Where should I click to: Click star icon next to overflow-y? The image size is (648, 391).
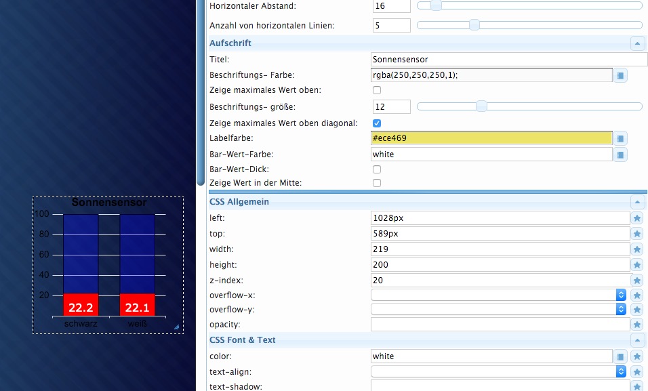(637, 310)
